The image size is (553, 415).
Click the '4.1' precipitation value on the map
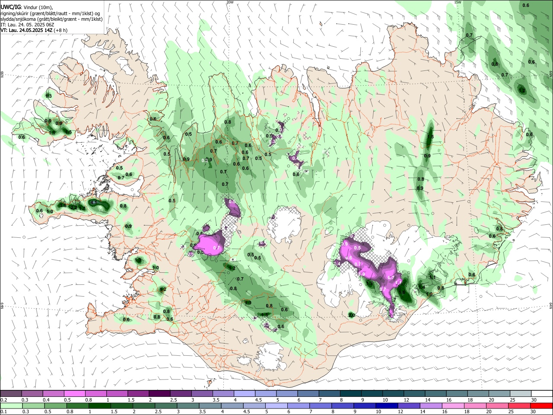coord(94,202)
